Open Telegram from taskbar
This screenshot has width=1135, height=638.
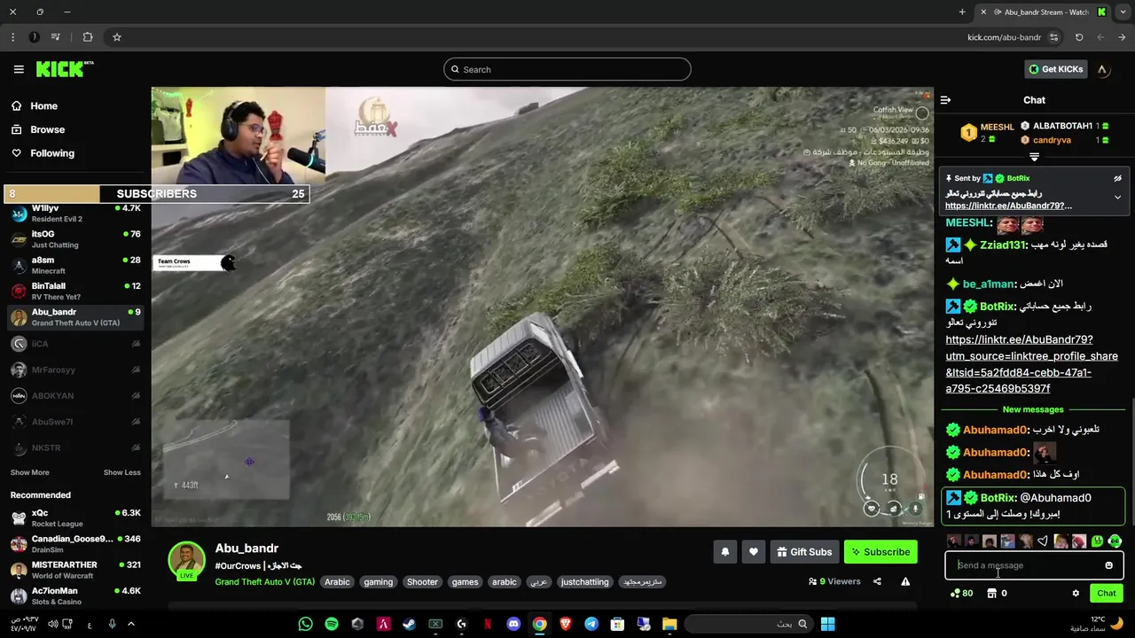coord(591,624)
